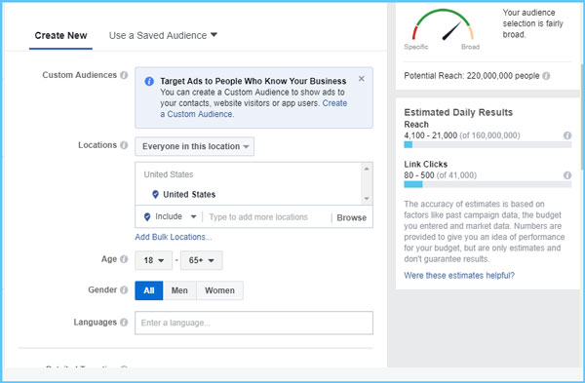Image resolution: width=585 pixels, height=383 pixels.
Task: Click the audience size gauge meter
Action: coord(443,25)
